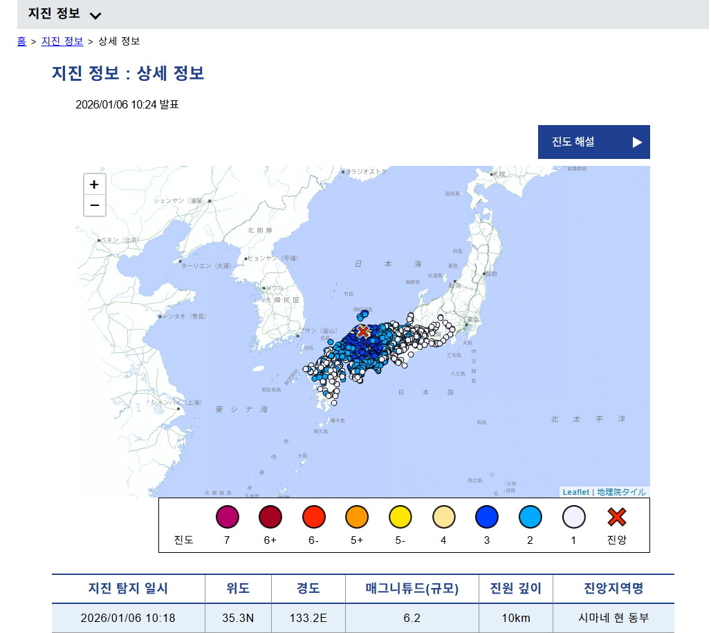The image size is (711, 633).
Task: Click the 진도 해설 arrow icon
Action: [637, 142]
